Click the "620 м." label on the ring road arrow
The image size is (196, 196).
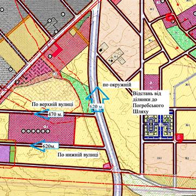(x=96, y=106)
